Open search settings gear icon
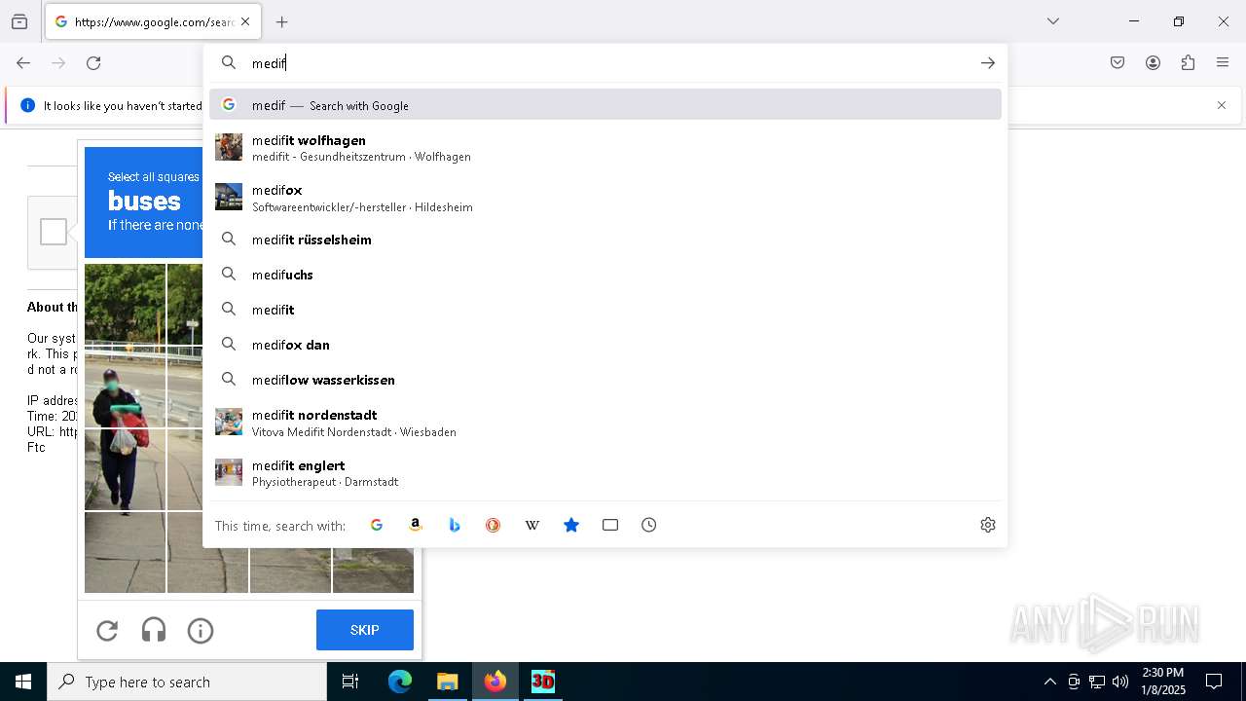1246x701 pixels. 988,525
